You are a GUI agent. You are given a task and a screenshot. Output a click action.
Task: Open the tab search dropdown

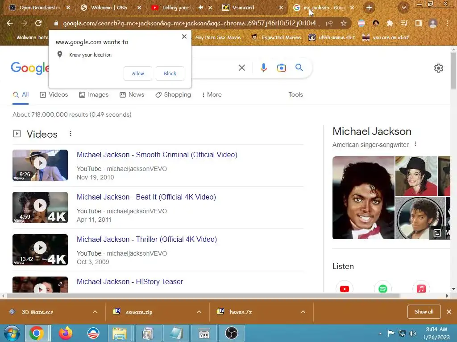[403, 8]
